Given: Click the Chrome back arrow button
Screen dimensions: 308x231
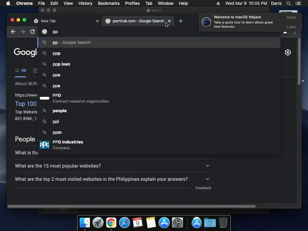Looking at the screenshot, I should point(13,32).
